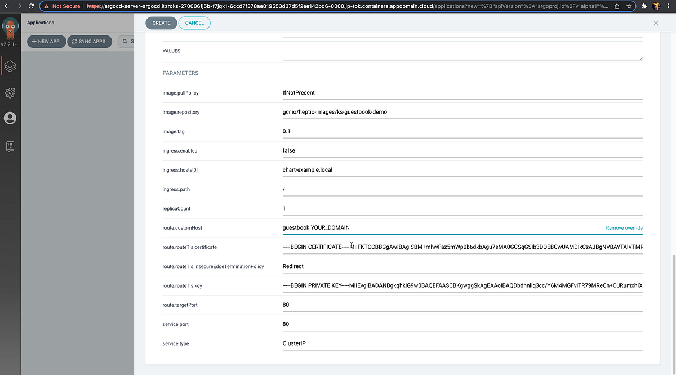Open the Chrome three-dot menu

(669, 6)
